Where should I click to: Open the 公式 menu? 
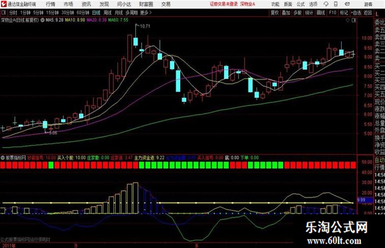point(301,4)
